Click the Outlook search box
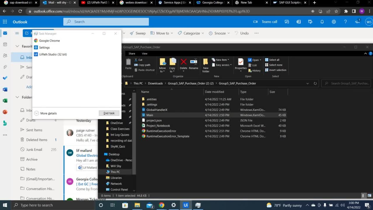Screen dimensions: 373x210 pos(106,22)
